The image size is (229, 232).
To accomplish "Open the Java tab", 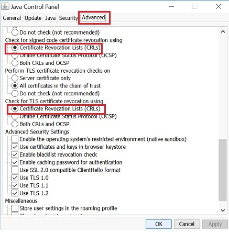I will point(50,18).
